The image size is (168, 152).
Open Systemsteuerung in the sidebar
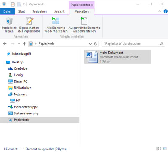(x=26, y=114)
